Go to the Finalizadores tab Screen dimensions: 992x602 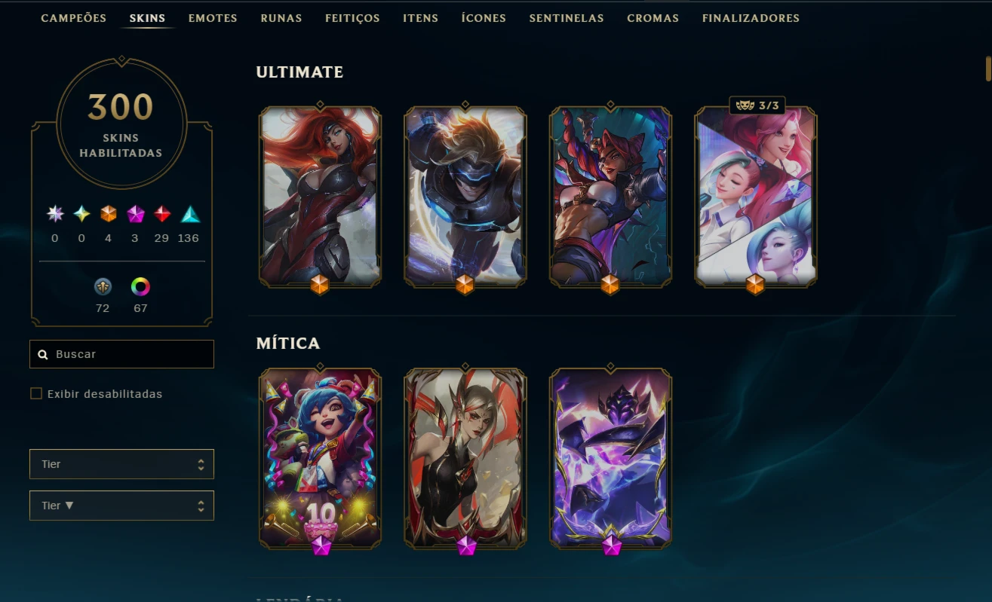[x=751, y=18]
